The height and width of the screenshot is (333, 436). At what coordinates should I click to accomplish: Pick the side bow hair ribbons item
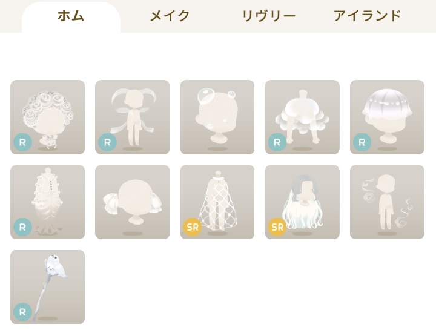(x=133, y=202)
